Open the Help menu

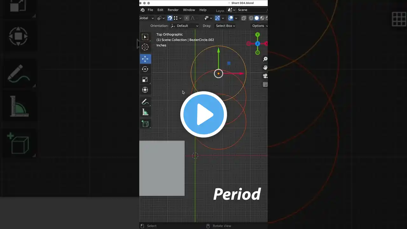click(x=203, y=10)
